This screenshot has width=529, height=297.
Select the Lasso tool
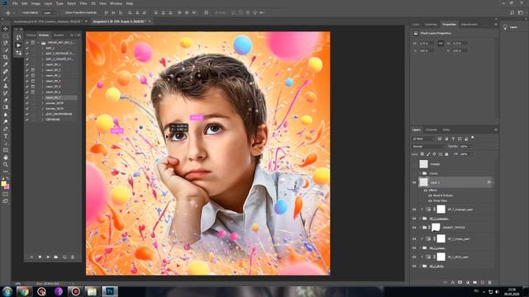pos(6,43)
